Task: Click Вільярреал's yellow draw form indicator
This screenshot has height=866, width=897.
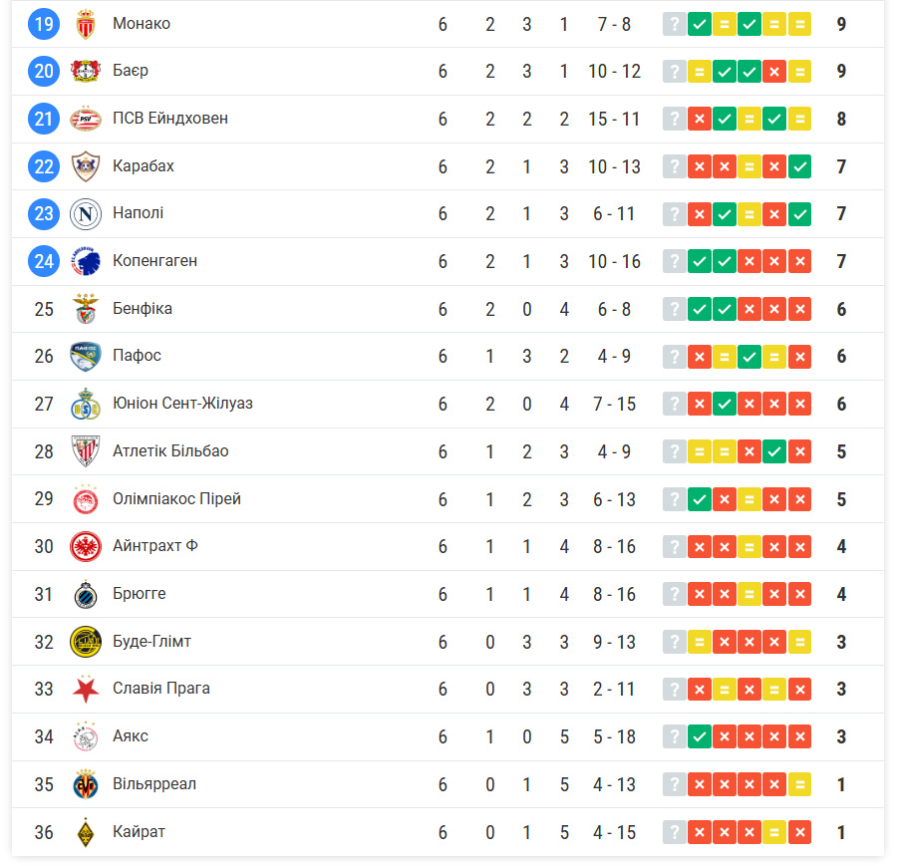Action: (799, 784)
